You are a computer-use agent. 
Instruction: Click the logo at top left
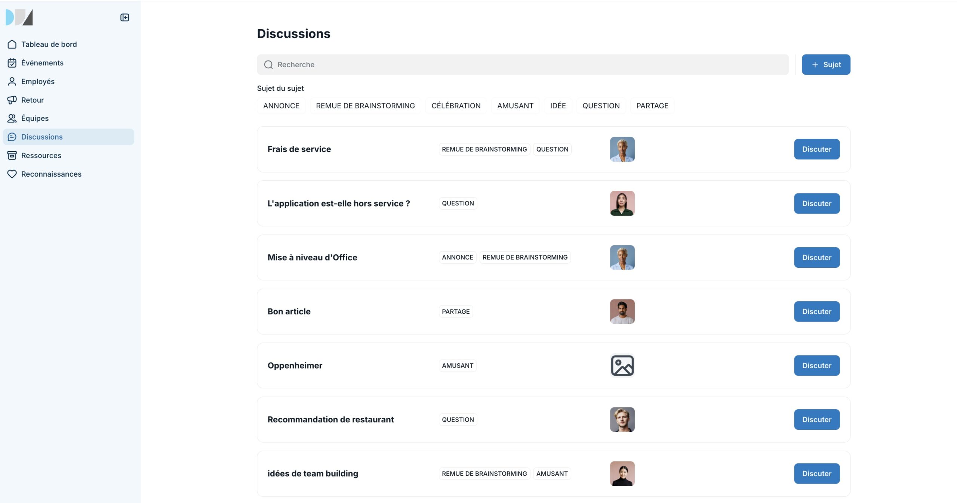19,17
